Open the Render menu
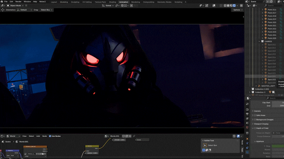The height and width of the screenshot is (159, 284). (18, 2)
